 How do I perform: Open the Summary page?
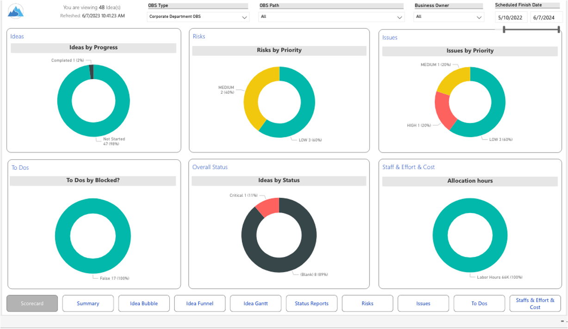(x=88, y=304)
